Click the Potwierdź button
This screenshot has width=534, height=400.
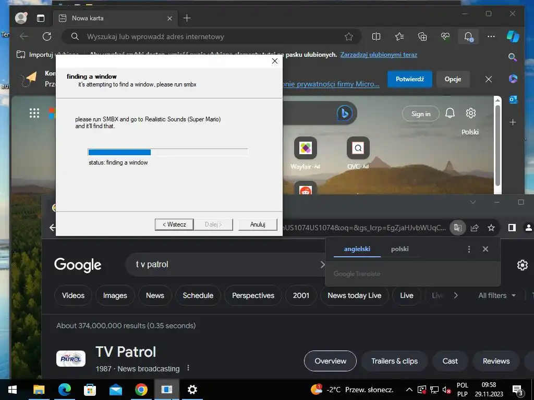pyautogui.click(x=410, y=79)
